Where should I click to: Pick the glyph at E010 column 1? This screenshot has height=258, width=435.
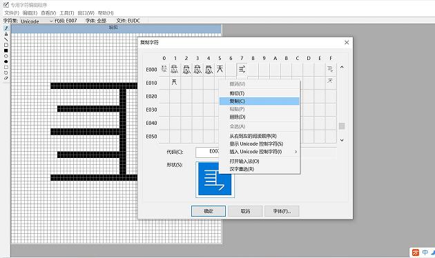click(175, 82)
